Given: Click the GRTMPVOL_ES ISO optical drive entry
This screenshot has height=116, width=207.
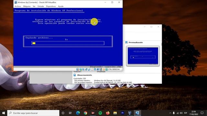Looking at the screenshot, I should (x=113, y=82).
